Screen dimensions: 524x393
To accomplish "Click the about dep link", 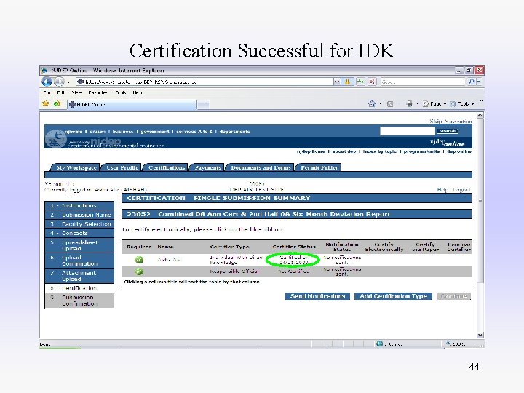I will 344,151.
